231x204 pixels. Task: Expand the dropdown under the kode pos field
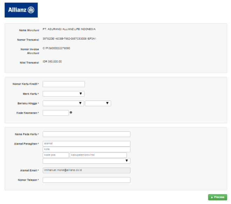point(86,161)
